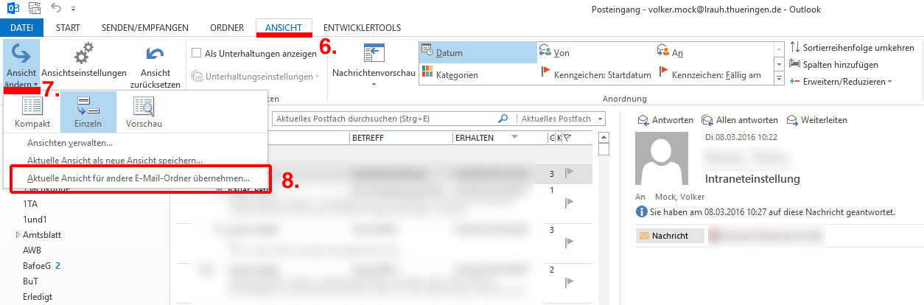The image size is (924, 305).
Task: Click the magnifier search icon
Action: (x=504, y=119)
